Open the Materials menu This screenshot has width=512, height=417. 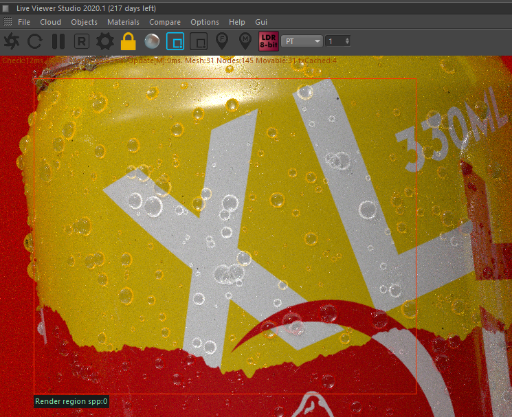[x=123, y=22]
